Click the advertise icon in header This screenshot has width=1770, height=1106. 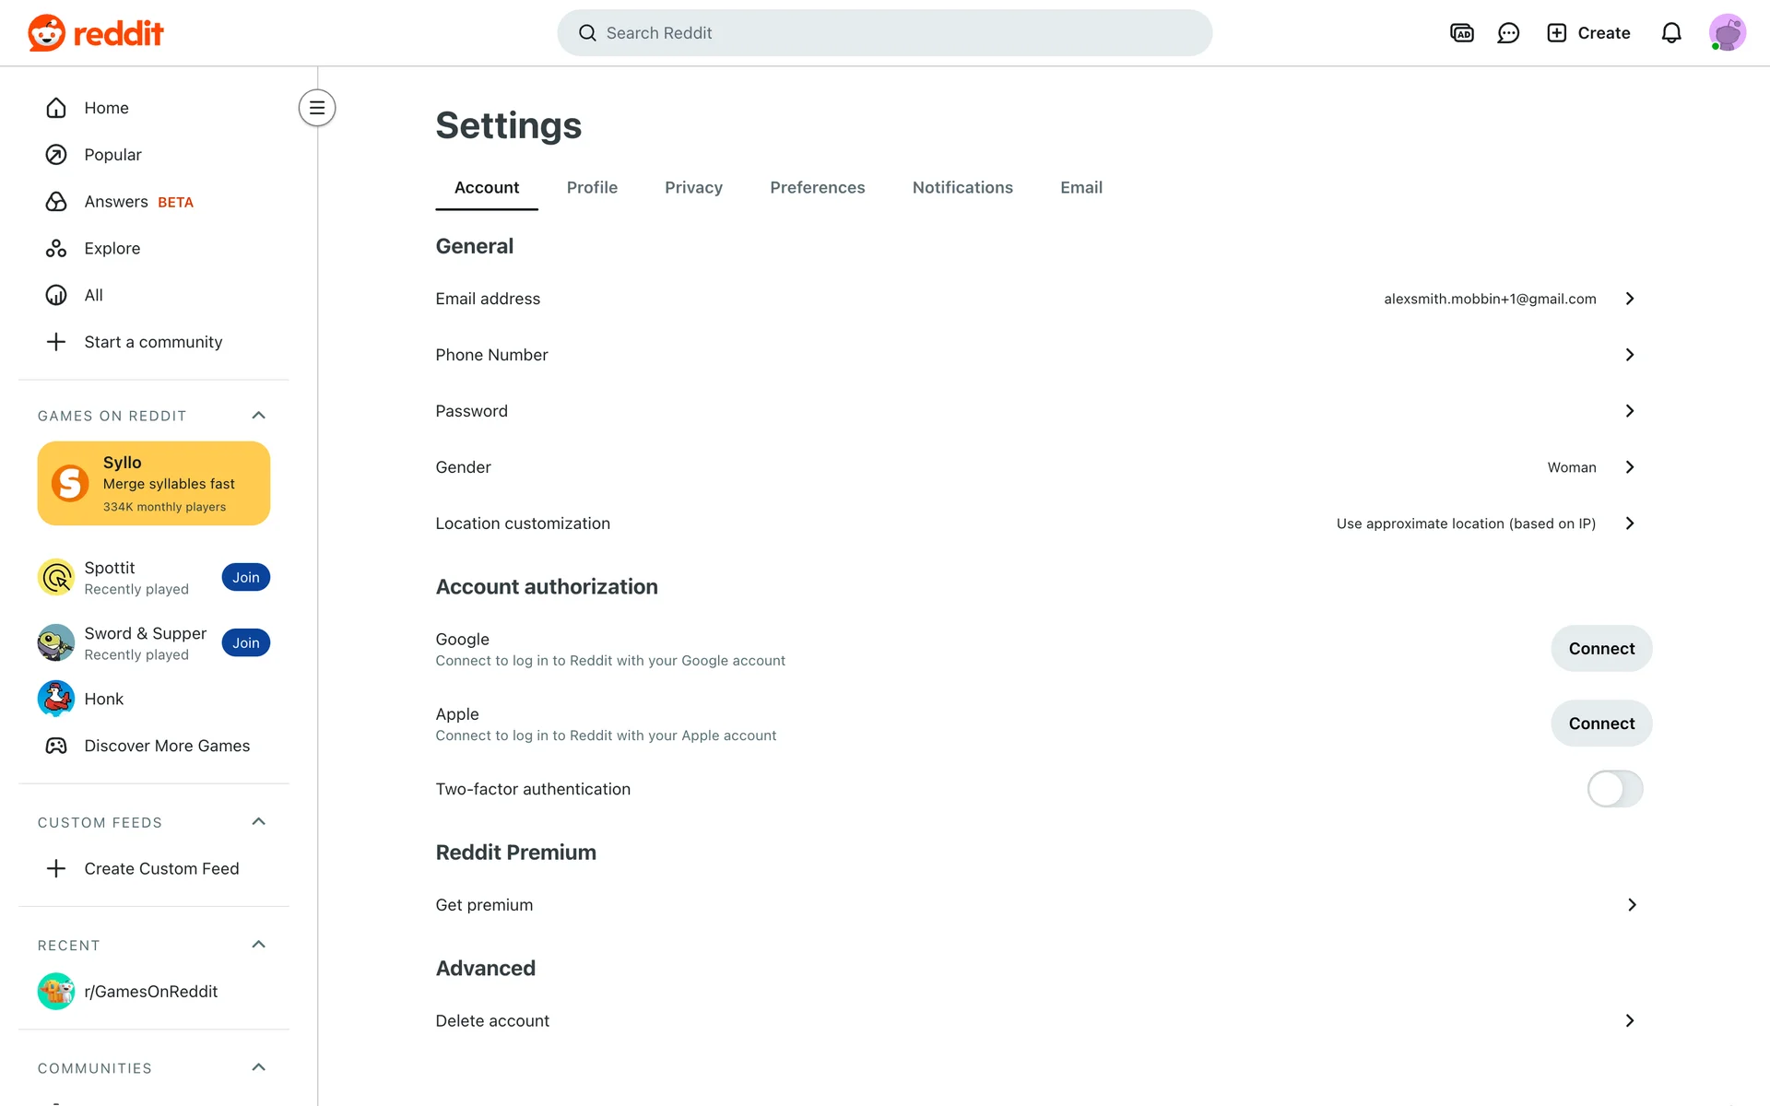[x=1461, y=33]
